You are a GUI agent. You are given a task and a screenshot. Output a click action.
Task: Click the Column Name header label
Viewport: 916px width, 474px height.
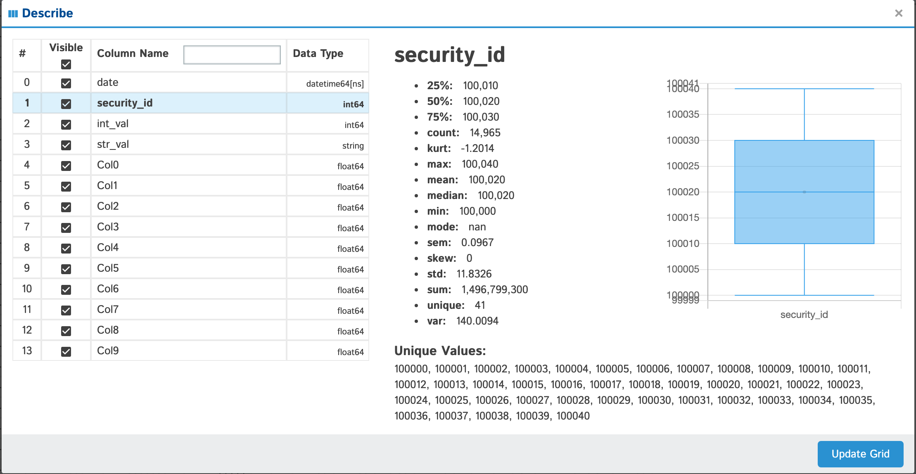pos(133,54)
